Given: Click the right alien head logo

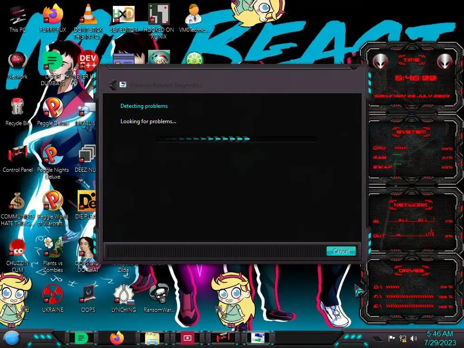Looking at the screenshot, I should [445, 61].
